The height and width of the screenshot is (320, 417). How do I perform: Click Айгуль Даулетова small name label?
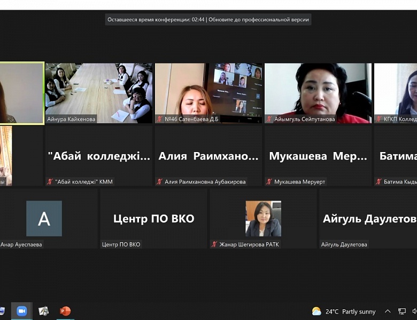(344, 244)
